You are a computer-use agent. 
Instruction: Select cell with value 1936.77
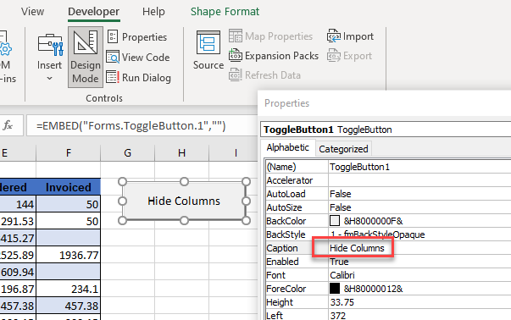click(69, 255)
